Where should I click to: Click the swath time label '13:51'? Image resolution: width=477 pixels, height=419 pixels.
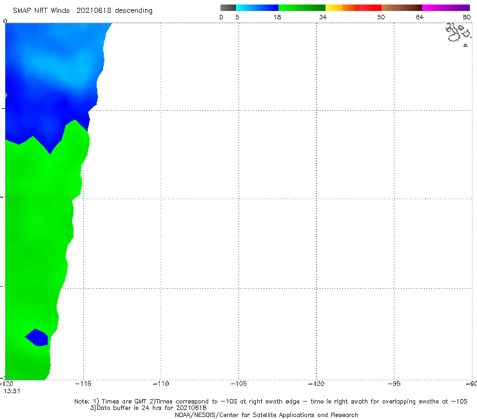point(12,391)
